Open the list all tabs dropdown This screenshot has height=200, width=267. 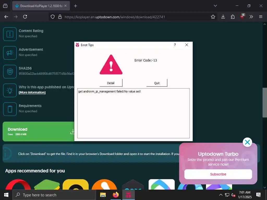point(215,6)
